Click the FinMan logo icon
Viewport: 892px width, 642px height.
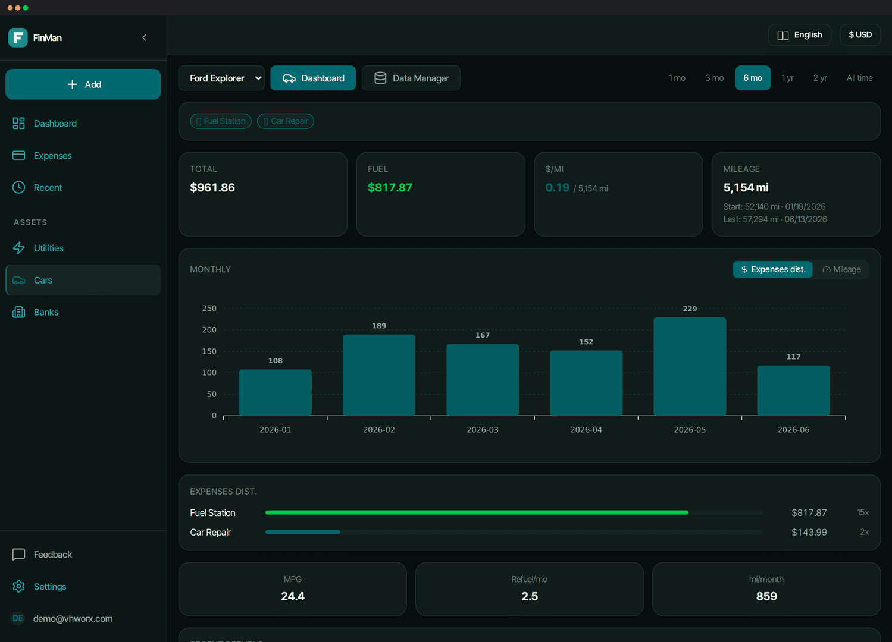(18, 37)
